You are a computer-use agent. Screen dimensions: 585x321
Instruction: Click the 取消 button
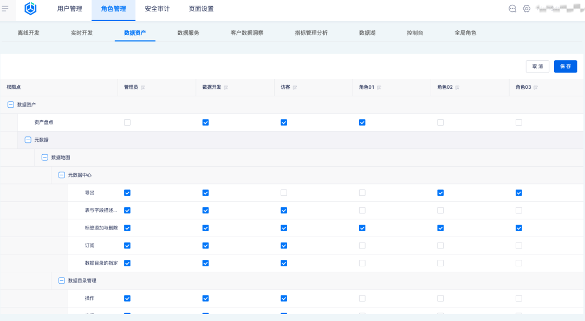537,66
